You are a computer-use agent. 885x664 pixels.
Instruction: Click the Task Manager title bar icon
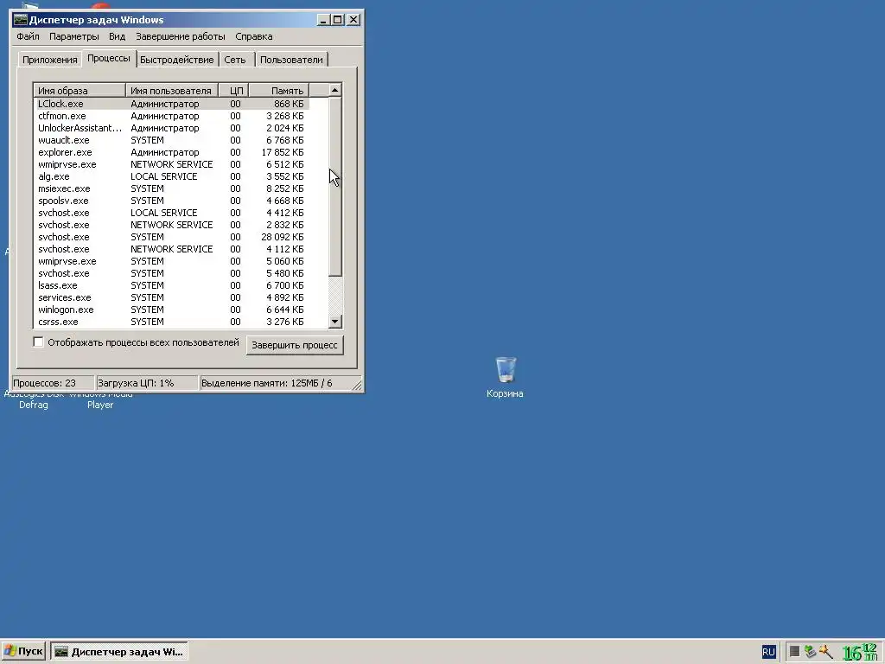click(x=21, y=20)
